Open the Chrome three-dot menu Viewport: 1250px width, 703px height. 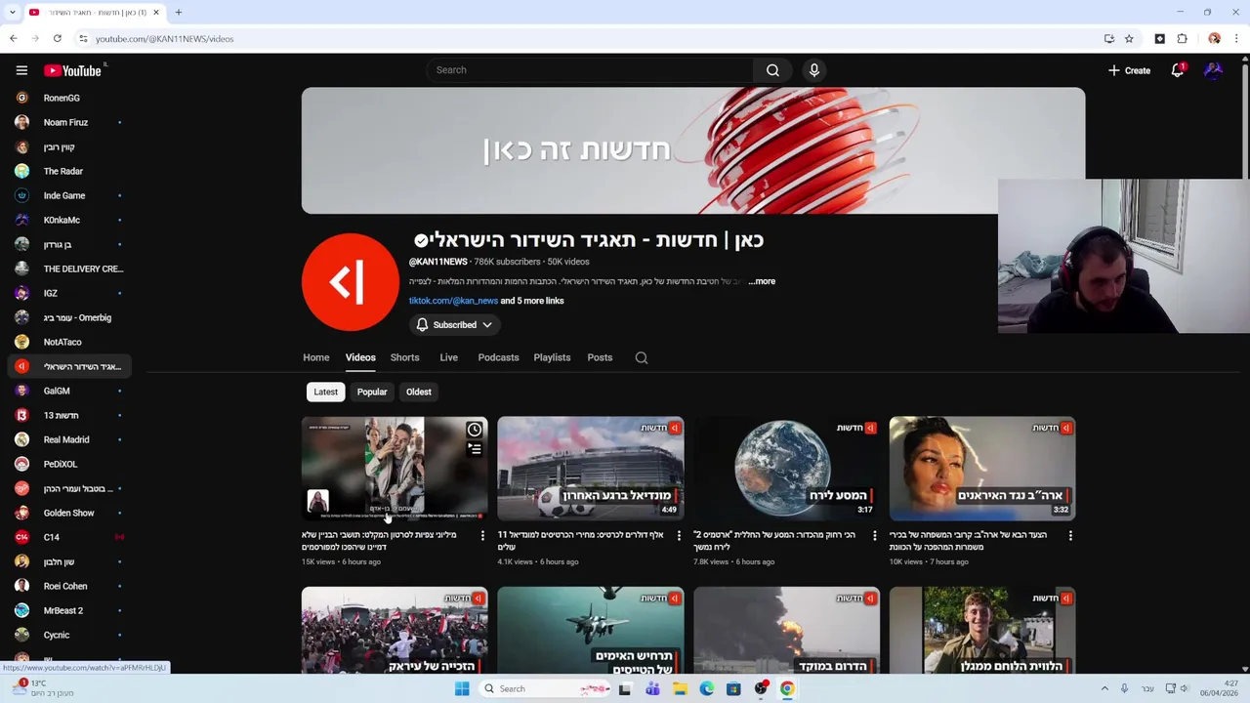[x=1236, y=39]
